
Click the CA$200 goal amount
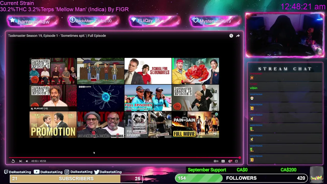(x=288, y=170)
